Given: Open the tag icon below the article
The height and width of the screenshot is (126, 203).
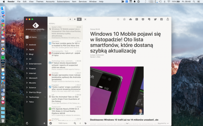Looking at the screenshot, I should [x=86, y=123].
